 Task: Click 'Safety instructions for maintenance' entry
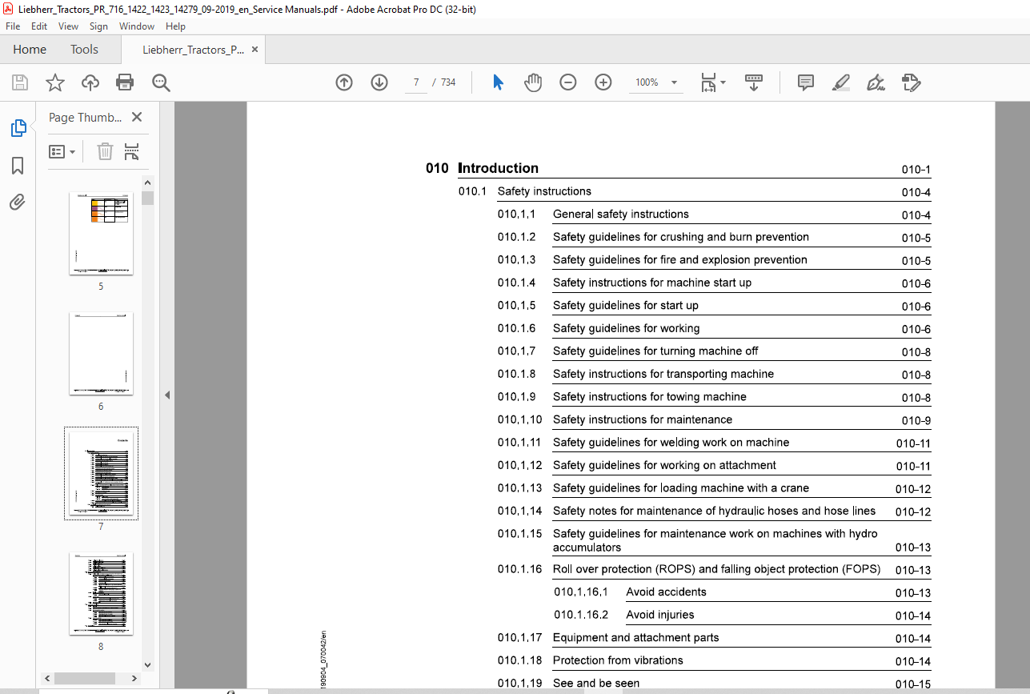[x=643, y=419]
